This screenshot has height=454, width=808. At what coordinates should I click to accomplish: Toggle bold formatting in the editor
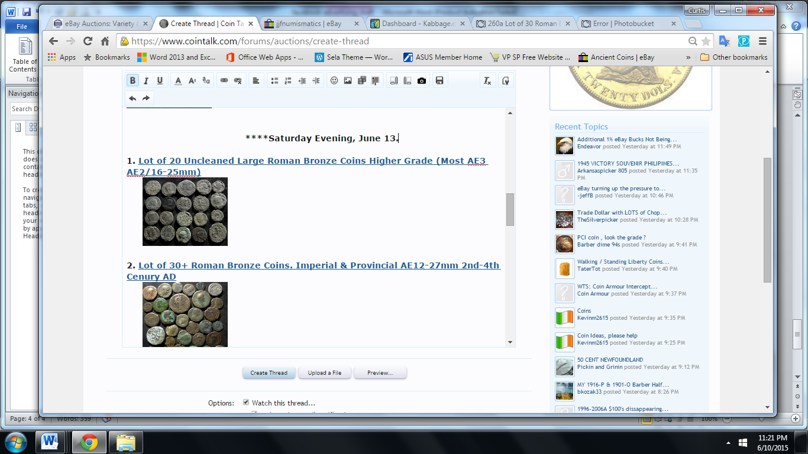coord(132,81)
